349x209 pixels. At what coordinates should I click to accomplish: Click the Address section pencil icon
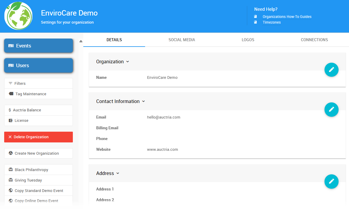click(x=331, y=182)
